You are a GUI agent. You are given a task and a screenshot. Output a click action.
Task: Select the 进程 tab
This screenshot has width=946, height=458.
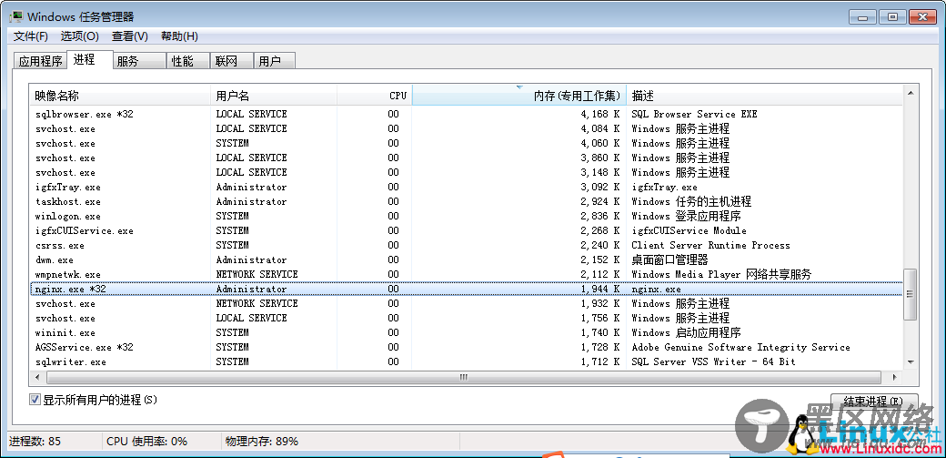[x=90, y=59]
